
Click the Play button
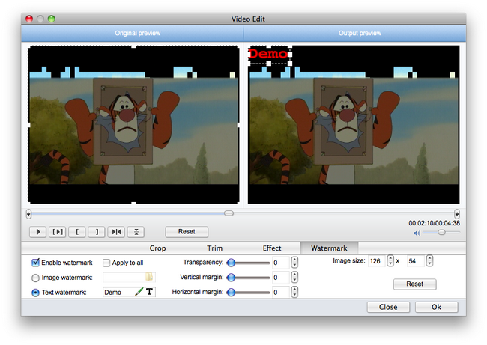coord(38,232)
